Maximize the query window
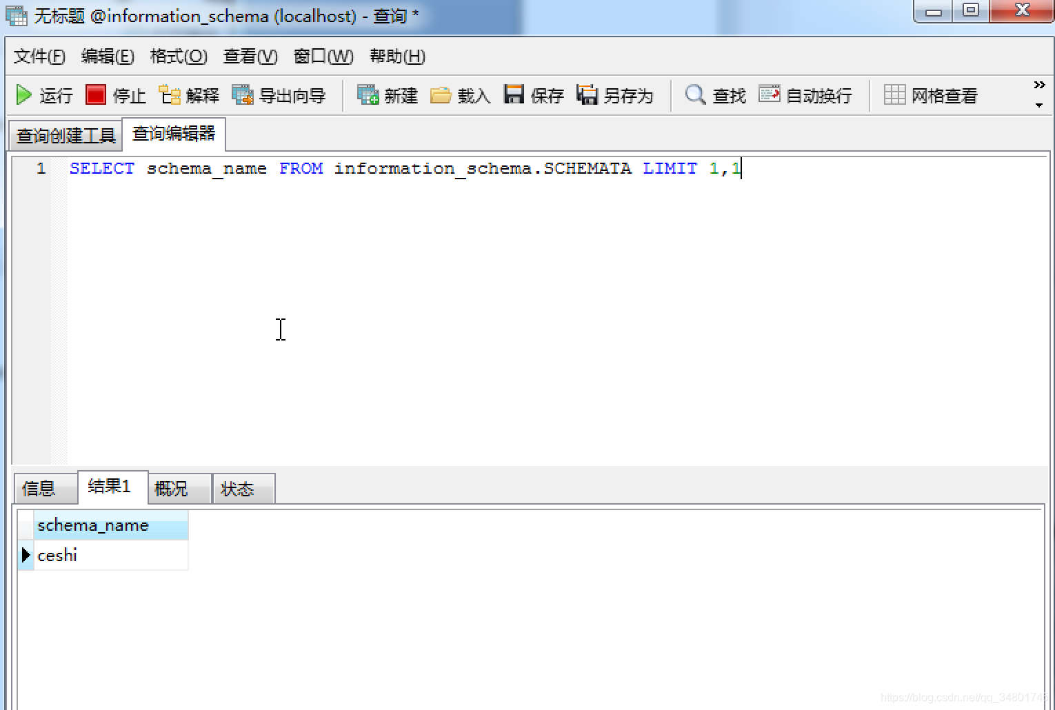1055x710 pixels. [x=971, y=11]
